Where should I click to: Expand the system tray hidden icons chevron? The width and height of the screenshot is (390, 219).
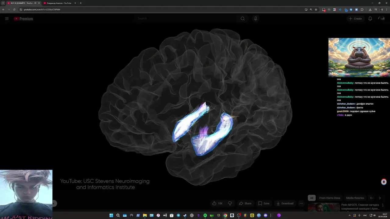coord(349,215)
